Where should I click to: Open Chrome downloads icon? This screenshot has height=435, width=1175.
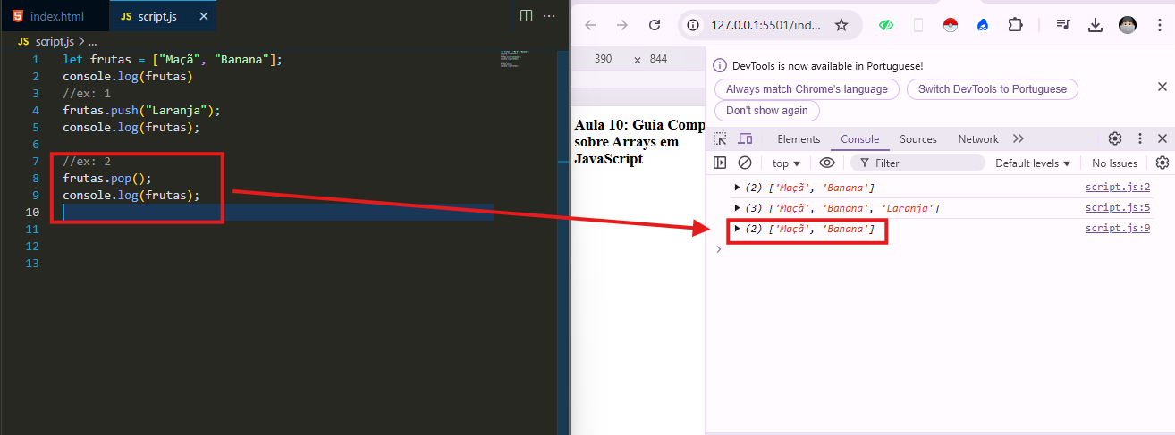[1095, 25]
